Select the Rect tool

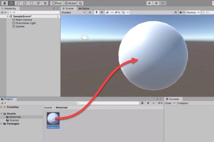point(31,3)
